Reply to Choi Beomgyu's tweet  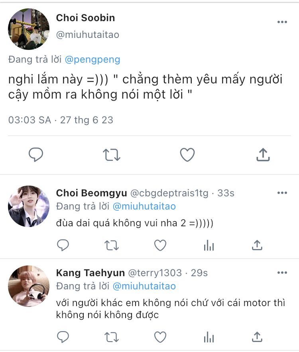tap(63, 245)
